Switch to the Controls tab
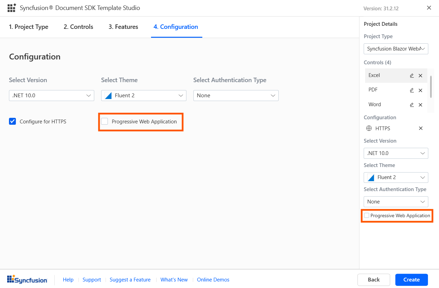Screen dimensions: 439x288 (x=78, y=27)
